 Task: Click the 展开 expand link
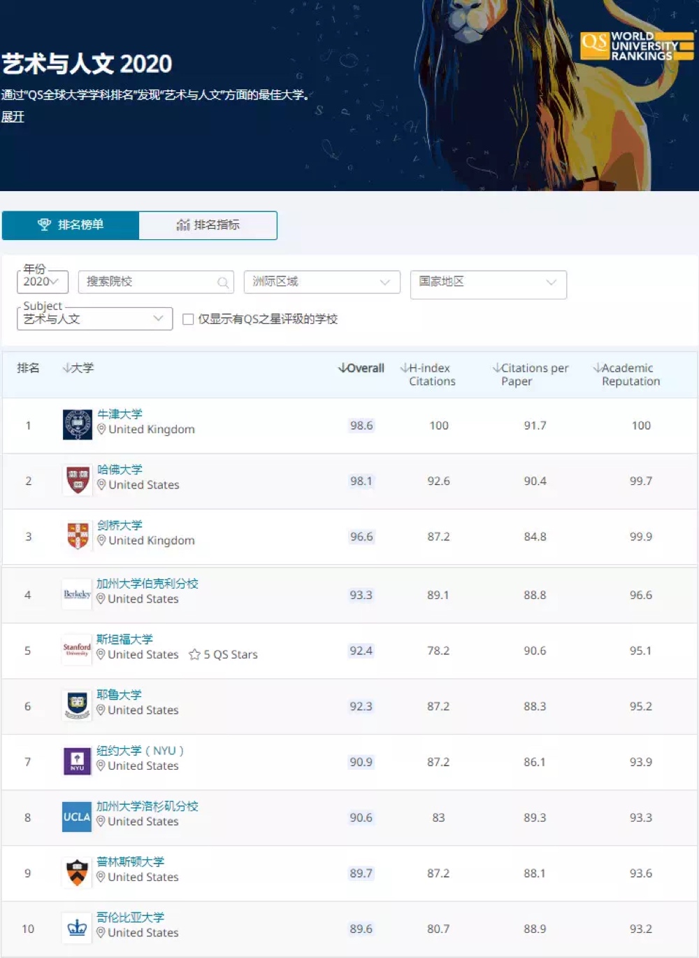point(13,117)
